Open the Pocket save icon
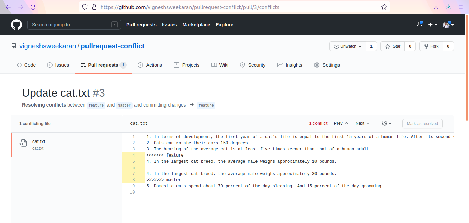 point(436,7)
